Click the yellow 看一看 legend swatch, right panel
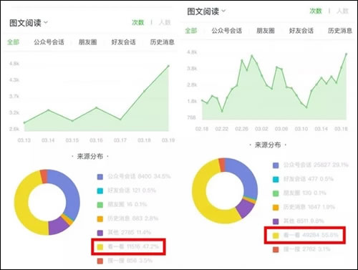This screenshot has width=358, height=270. coord(276,236)
